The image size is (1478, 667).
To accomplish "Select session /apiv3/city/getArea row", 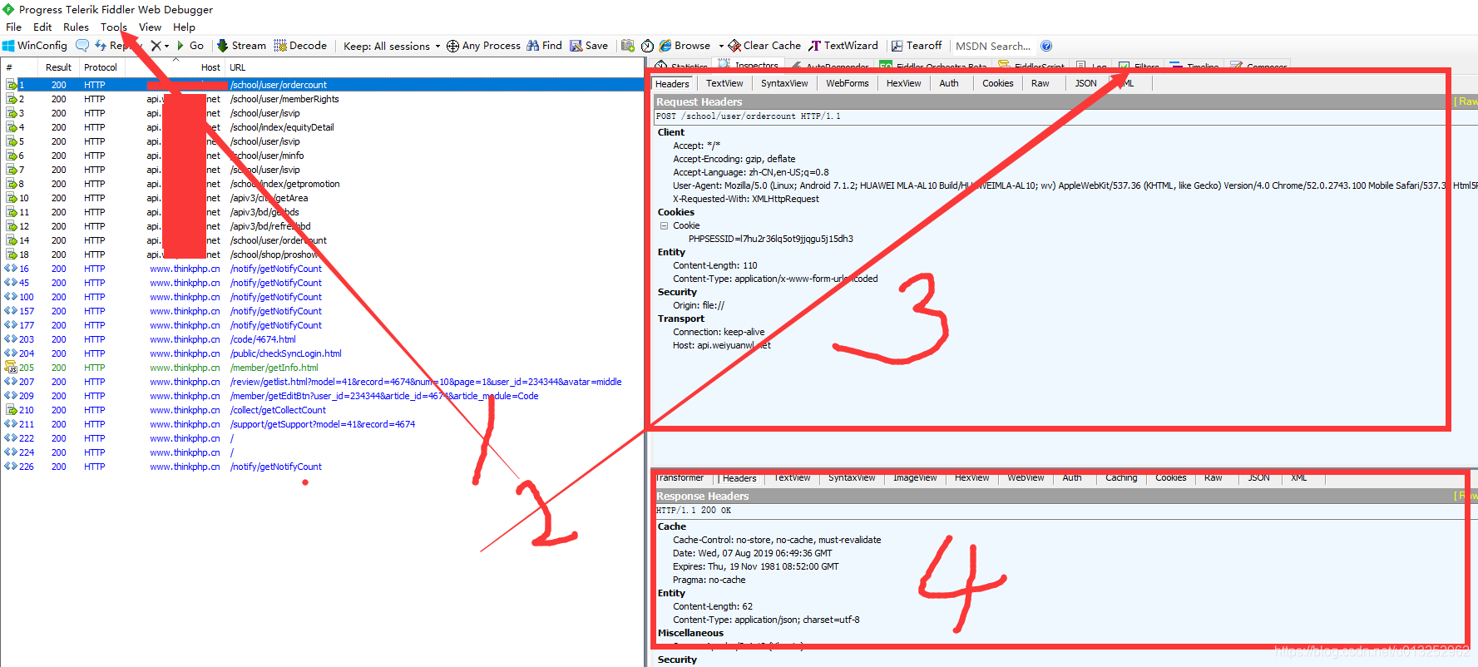I will [323, 198].
